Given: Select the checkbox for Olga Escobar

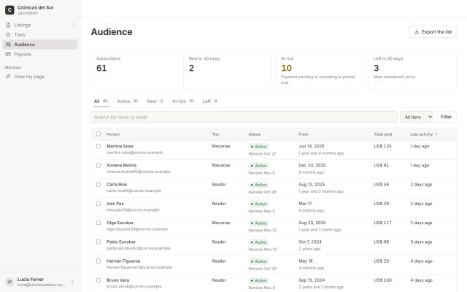Looking at the screenshot, I should [x=99, y=223].
